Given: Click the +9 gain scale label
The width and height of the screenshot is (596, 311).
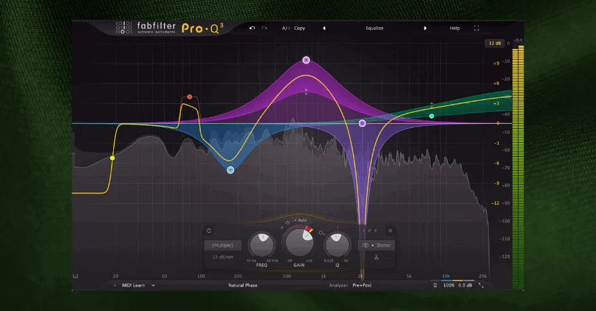Looking at the screenshot, I should (496, 64).
